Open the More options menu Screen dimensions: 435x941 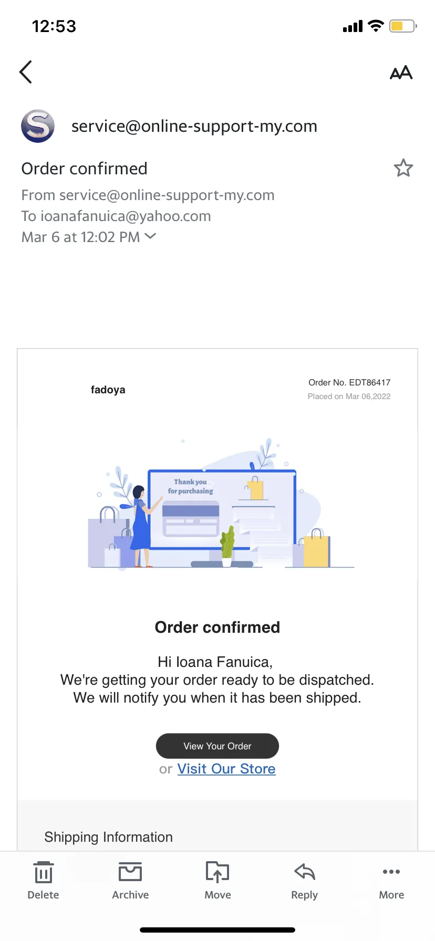391,881
